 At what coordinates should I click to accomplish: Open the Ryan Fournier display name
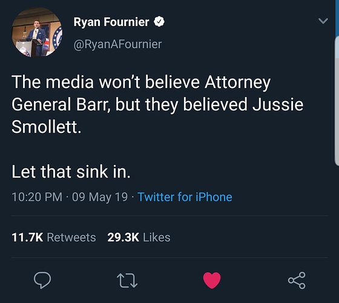point(111,22)
